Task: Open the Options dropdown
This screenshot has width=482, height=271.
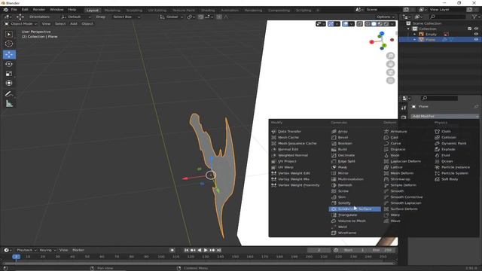Action: (x=386, y=17)
